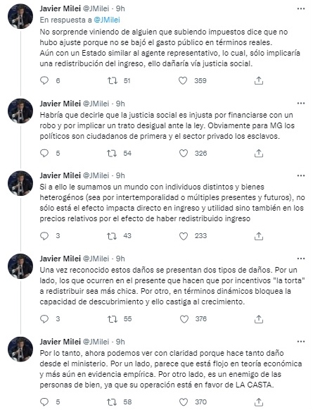The width and height of the screenshot is (313, 410).
Task: Share the tweet with 233 likes
Action: pyautogui.click(x=258, y=236)
